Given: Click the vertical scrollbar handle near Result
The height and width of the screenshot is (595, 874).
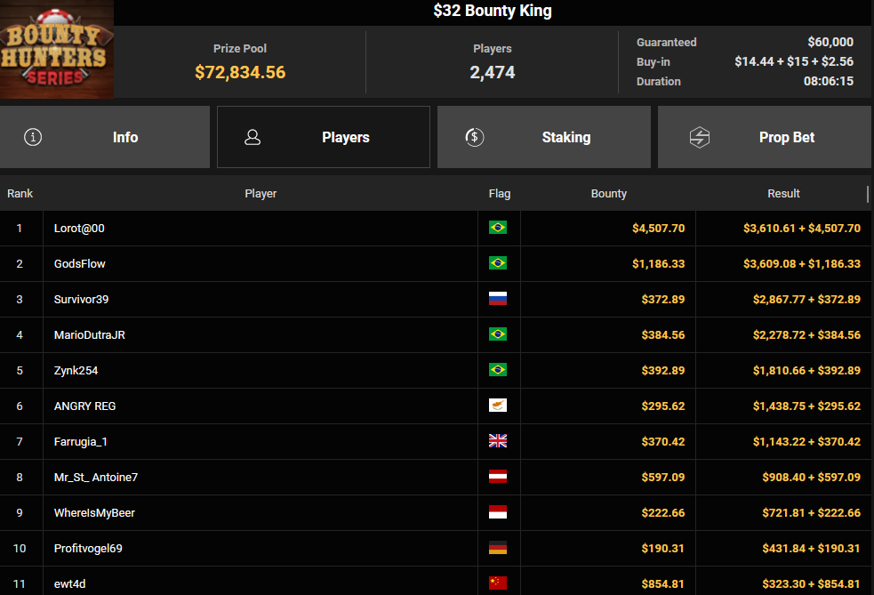Looking at the screenshot, I should point(867,194).
